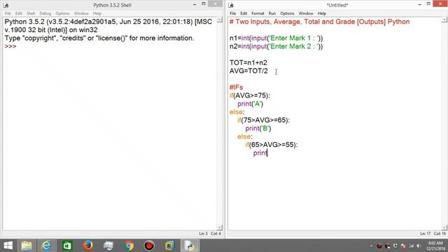Click the network signal tray icon
Screen dimensions: 448x252
coord(411,246)
